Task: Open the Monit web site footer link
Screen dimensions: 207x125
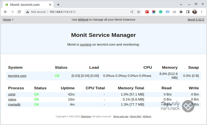Action: (x=121, y=116)
